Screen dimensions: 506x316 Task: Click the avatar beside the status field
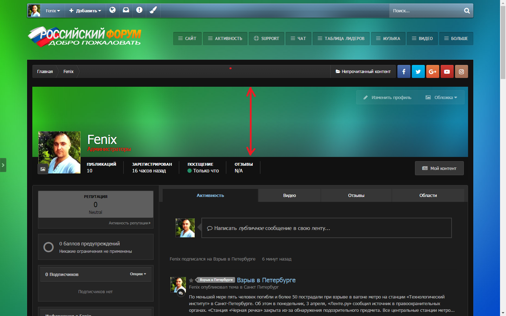click(185, 228)
